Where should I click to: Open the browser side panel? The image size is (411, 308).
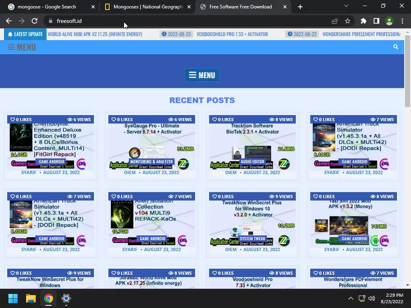[x=376, y=21]
